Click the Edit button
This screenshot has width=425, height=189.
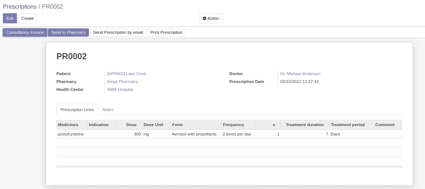[x=10, y=18]
